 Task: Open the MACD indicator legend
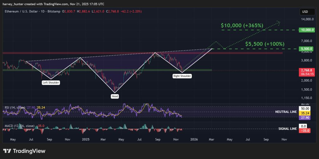tap(19, 126)
